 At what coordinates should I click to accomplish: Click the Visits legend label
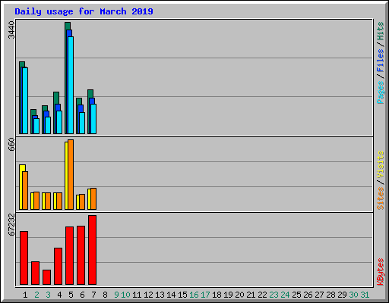click(x=381, y=164)
